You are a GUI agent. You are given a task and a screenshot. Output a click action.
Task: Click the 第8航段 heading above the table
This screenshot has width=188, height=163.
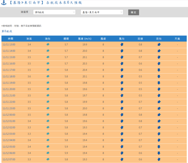tap(7, 31)
